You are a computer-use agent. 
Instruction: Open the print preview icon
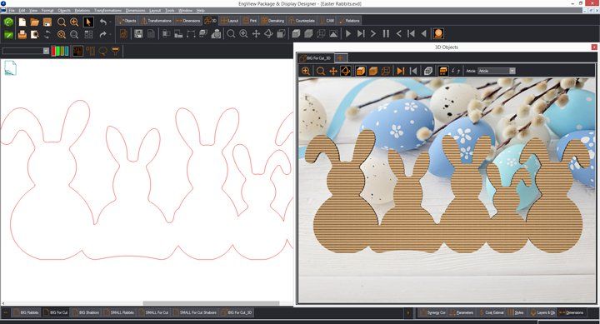point(35,34)
